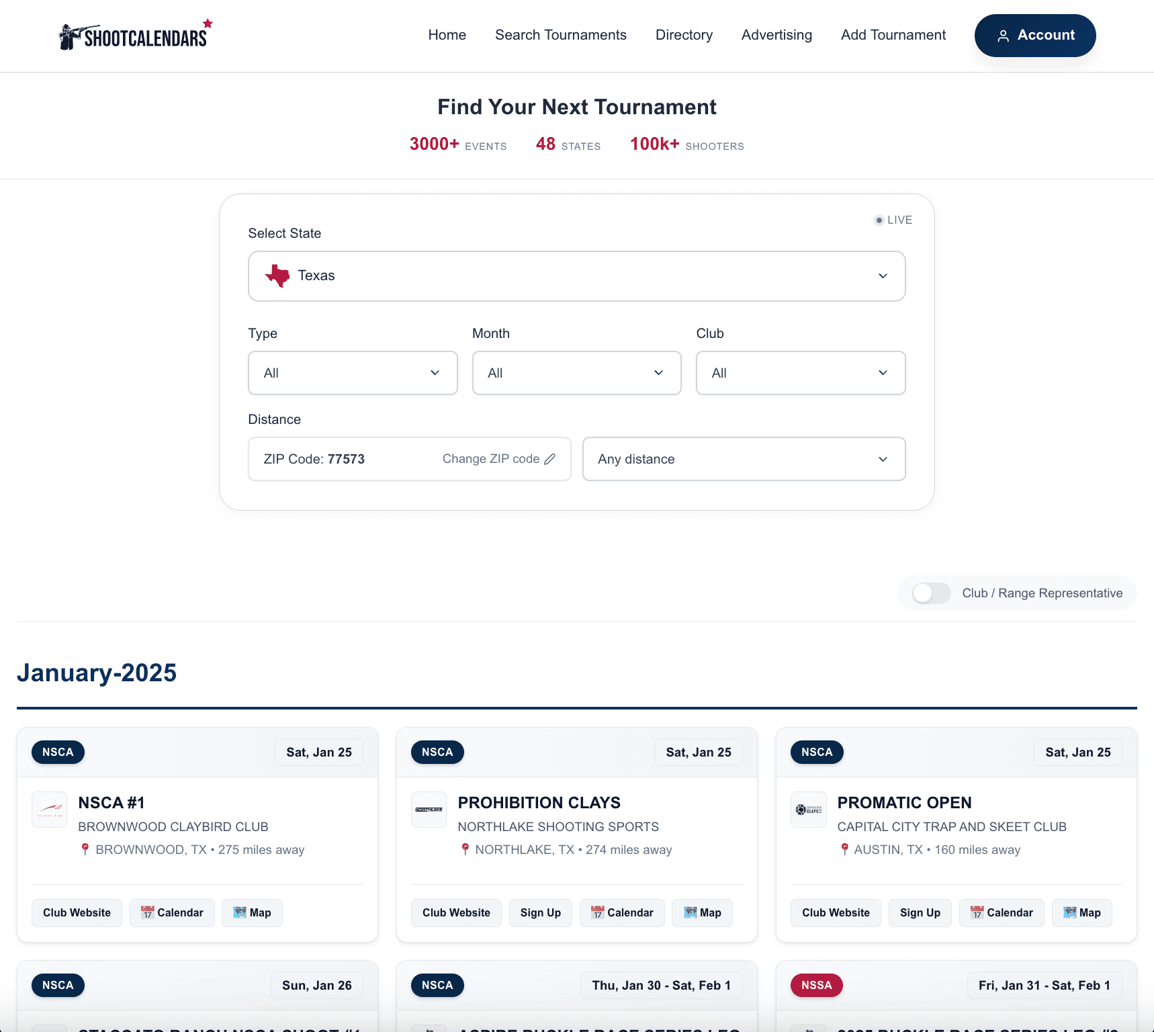This screenshot has height=1032, width=1154.
Task: Click "CAPITAL CITY TRAP AND SKEET CLUB" text
Action: pos(952,826)
